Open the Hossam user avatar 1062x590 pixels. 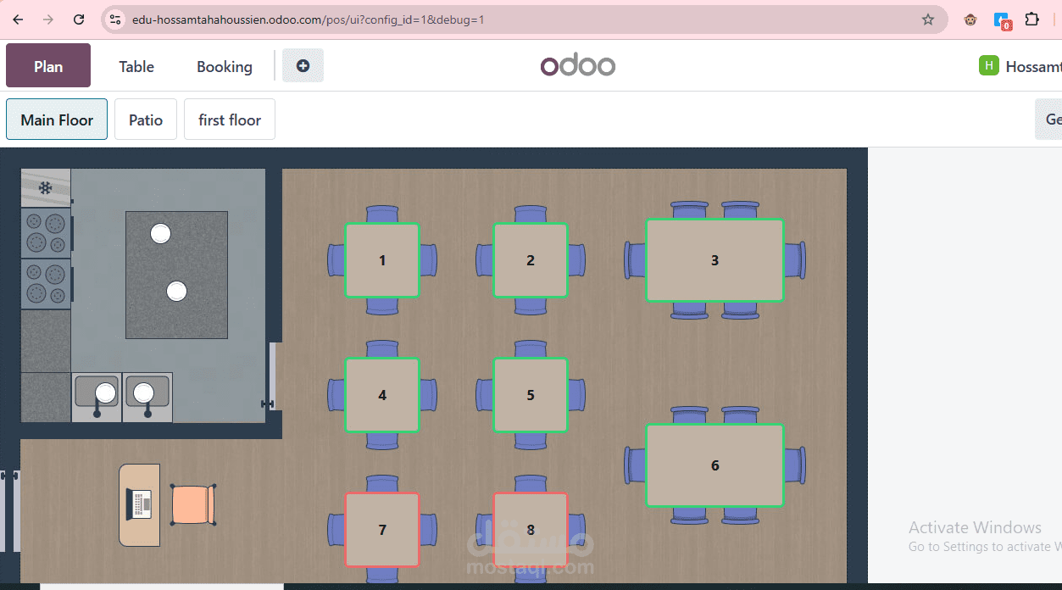click(x=988, y=65)
